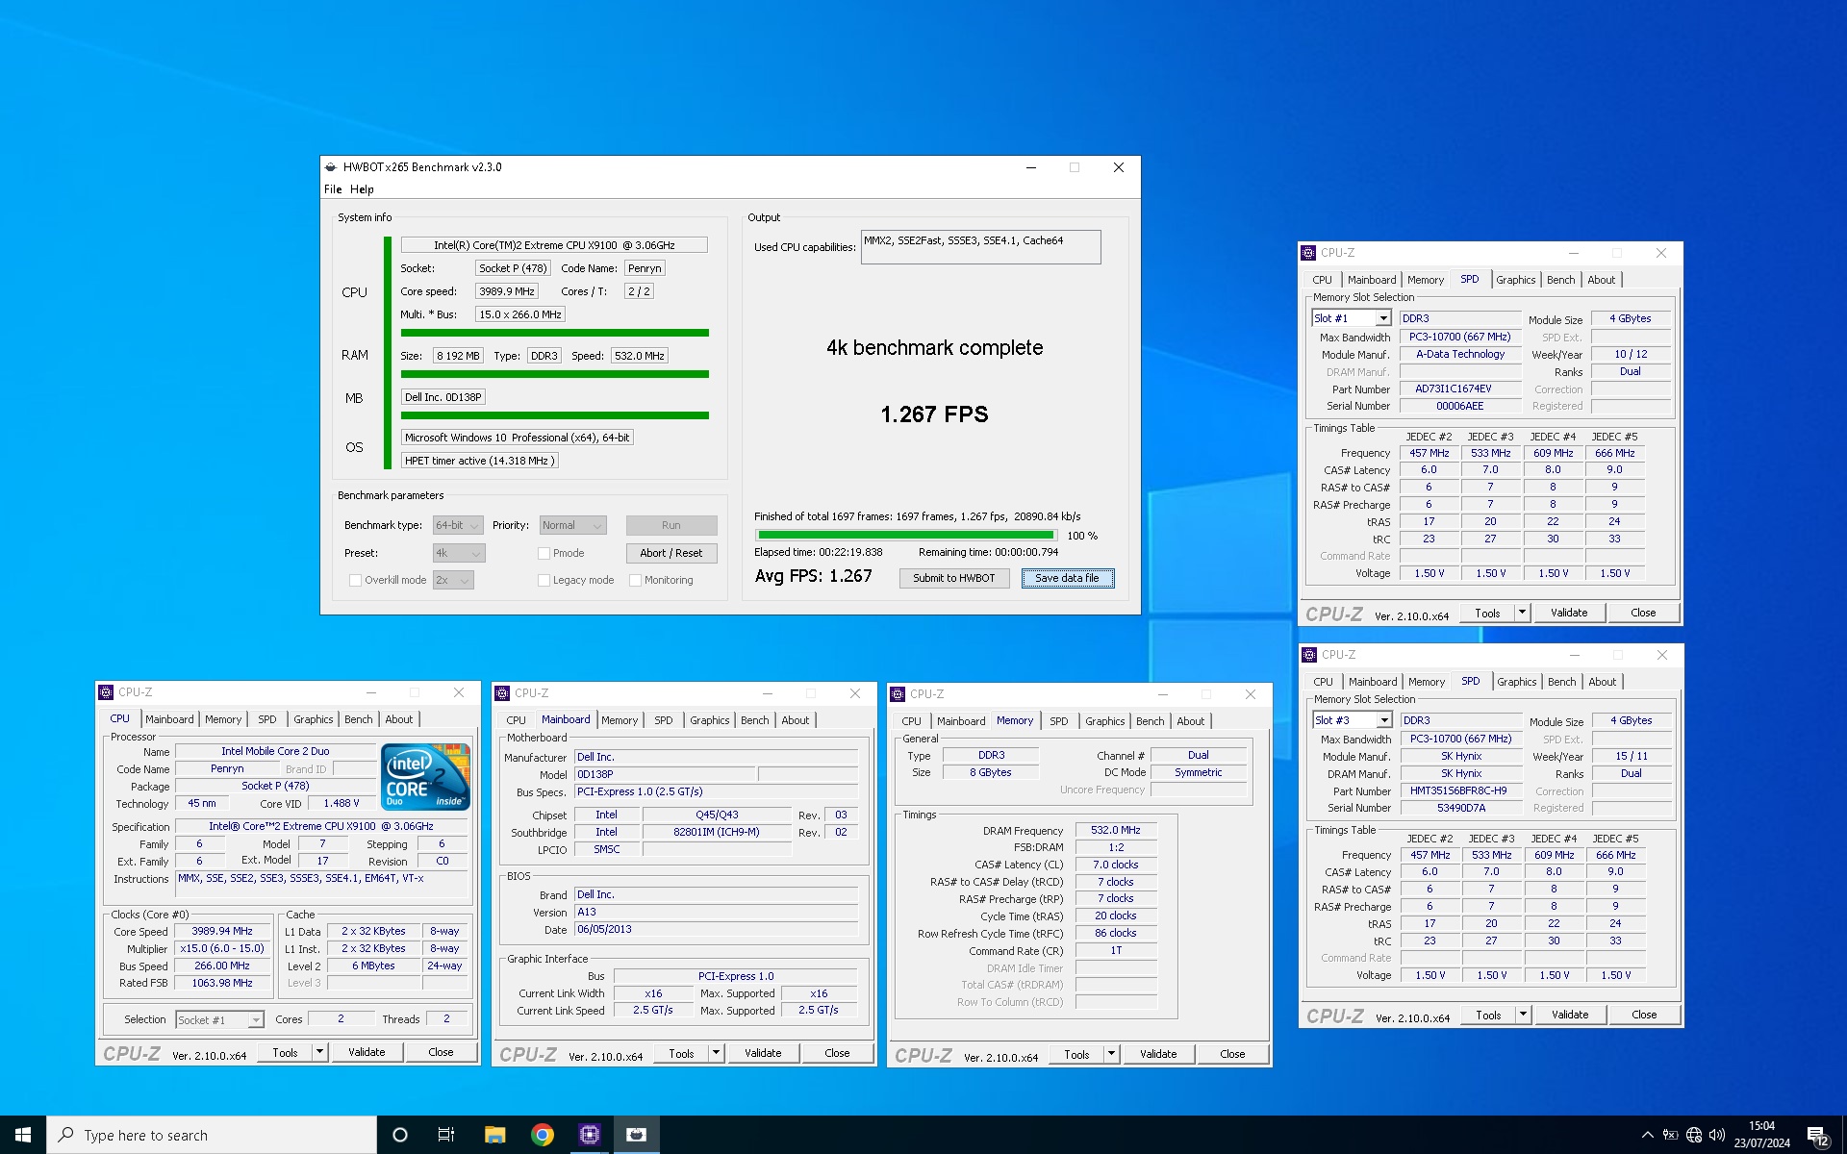Launch File Explorer from the taskbar

(x=494, y=1135)
